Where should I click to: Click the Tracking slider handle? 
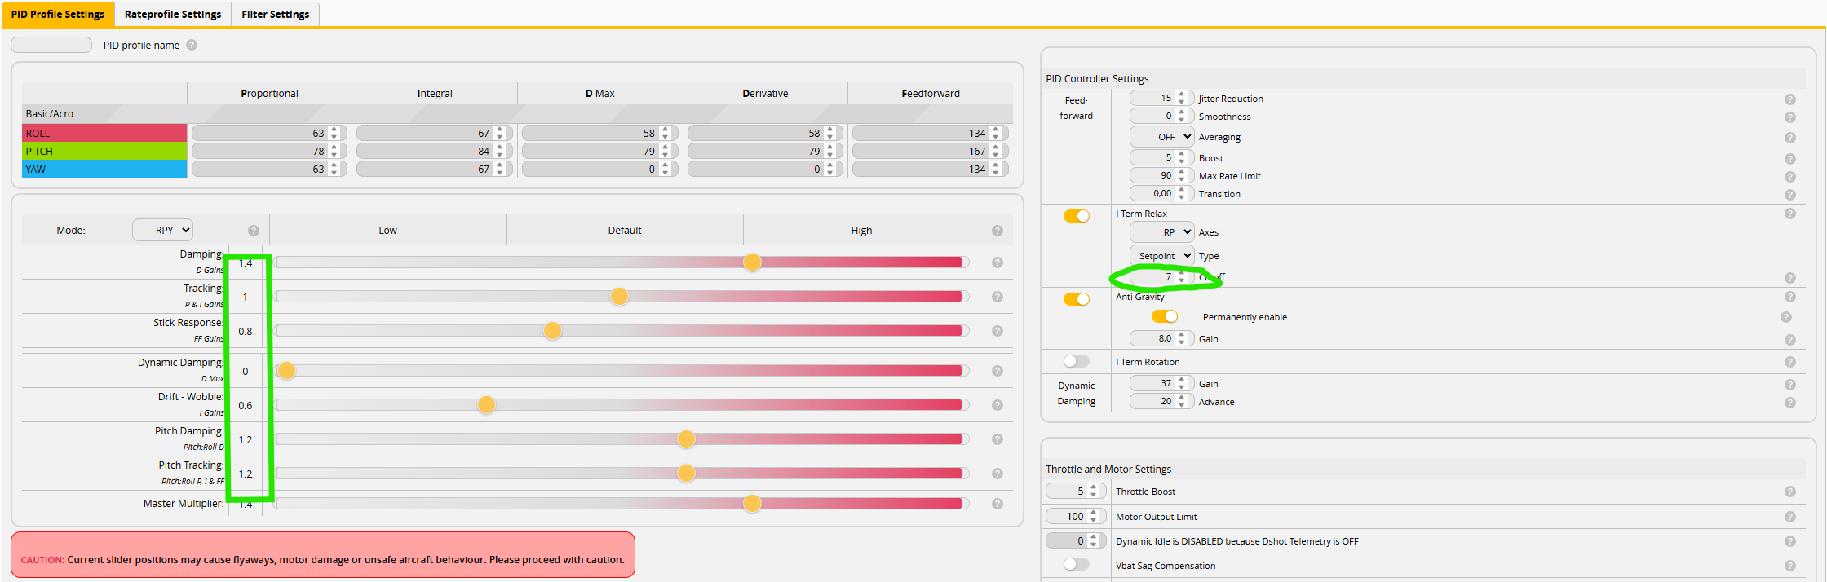pyautogui.click(x=619, y=297)
